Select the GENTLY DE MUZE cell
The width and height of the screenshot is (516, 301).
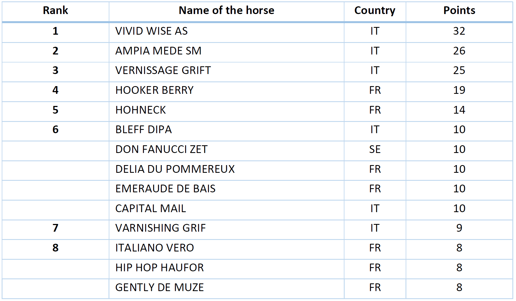160,288
